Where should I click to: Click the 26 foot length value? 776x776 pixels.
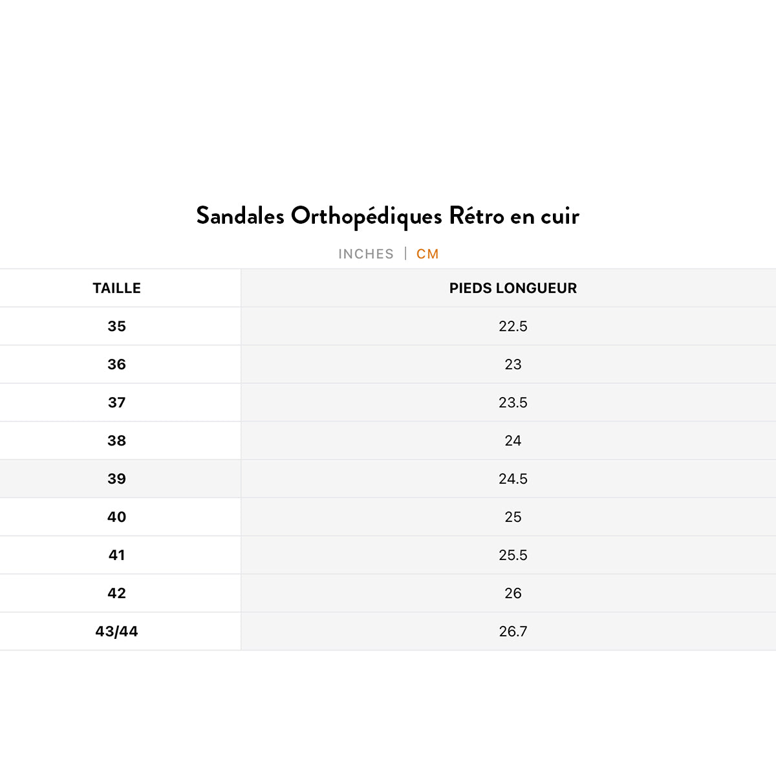click(x=513, y=594)
